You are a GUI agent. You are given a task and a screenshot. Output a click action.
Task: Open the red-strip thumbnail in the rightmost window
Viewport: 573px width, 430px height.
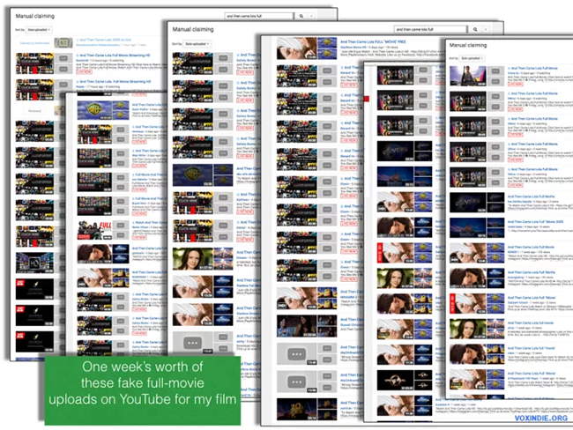click(x=468, y=304)
